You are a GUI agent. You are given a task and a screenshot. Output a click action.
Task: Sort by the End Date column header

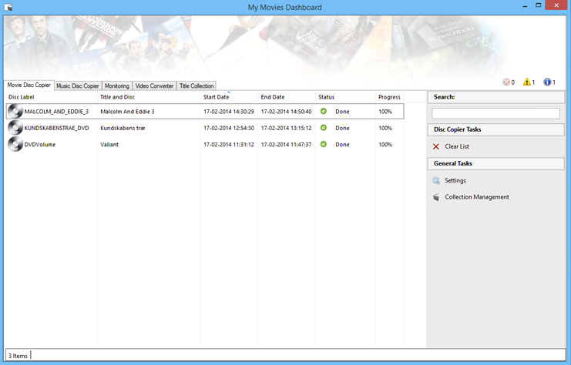tap(286, 97)
